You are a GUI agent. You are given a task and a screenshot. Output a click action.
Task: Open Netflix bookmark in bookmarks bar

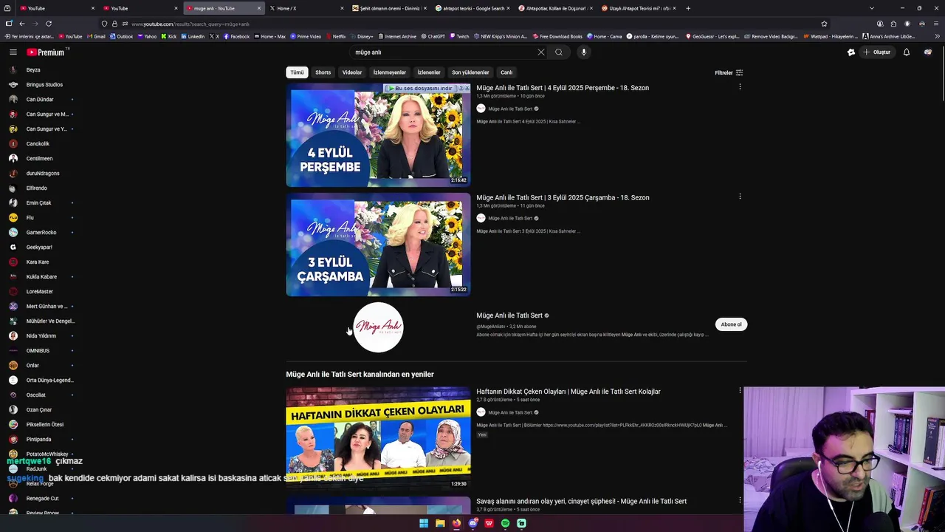tap(336, 36)
